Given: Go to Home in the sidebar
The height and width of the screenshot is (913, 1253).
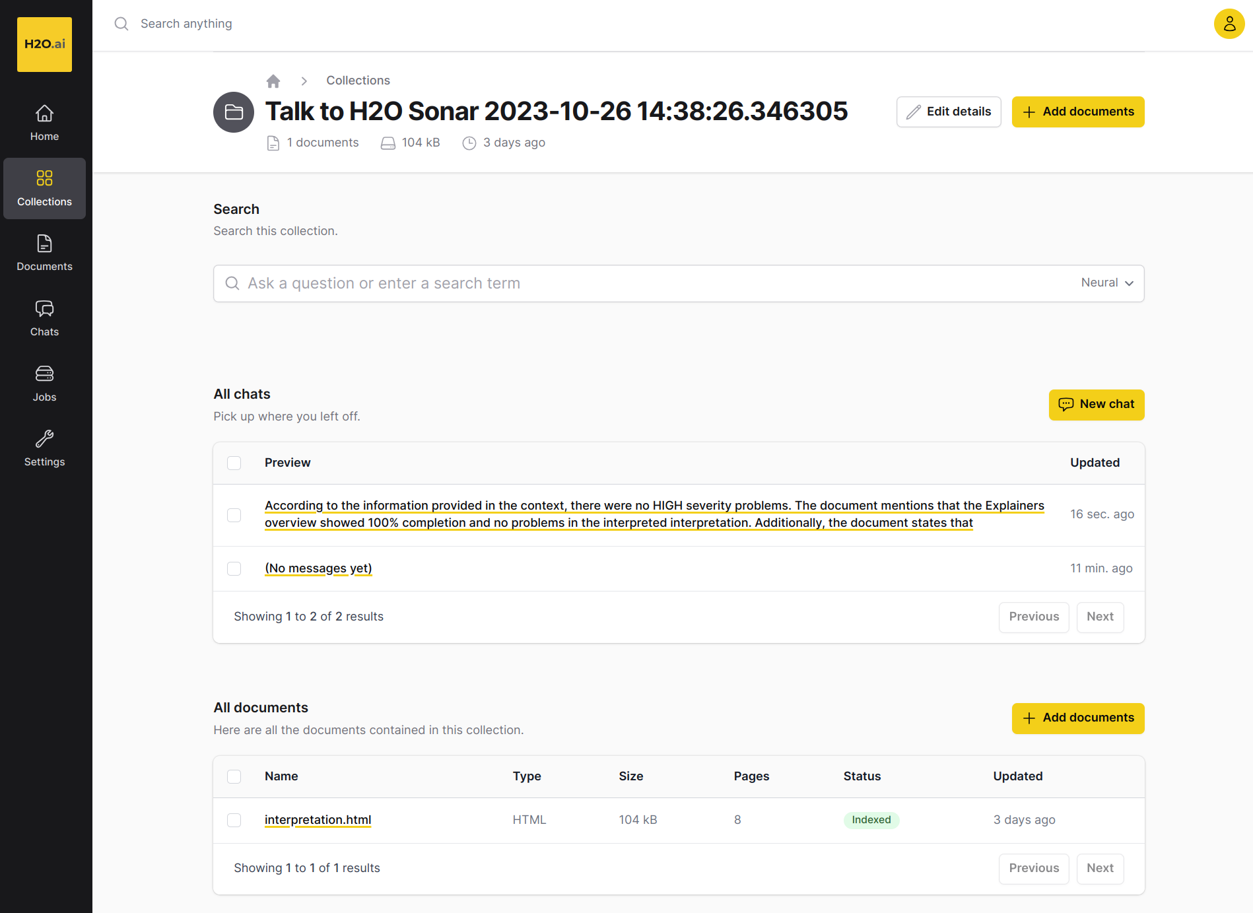Looking at the screenshot, I should point(44,123).
